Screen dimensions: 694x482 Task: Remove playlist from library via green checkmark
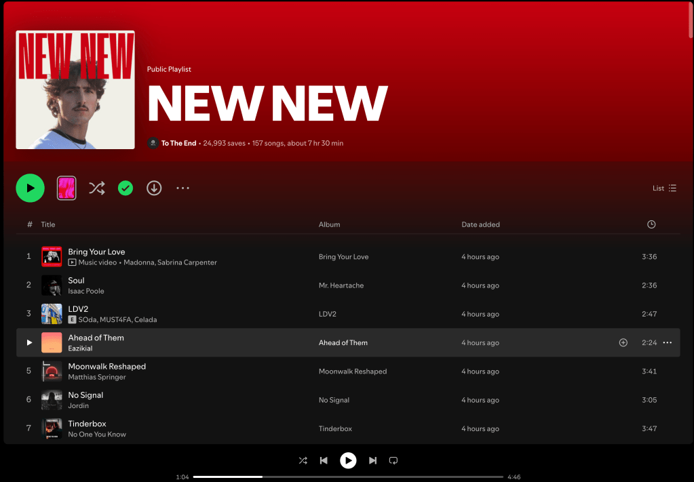pos(126,188)
